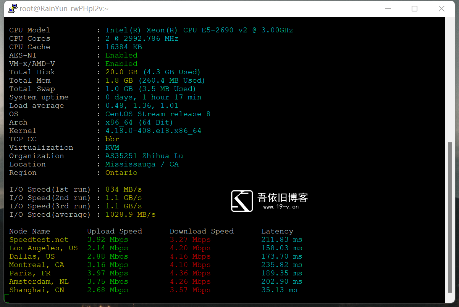Viewport: 459px width, 307px height.
Task: Click the Shanghai, CN node name
Action: point(37,290)
